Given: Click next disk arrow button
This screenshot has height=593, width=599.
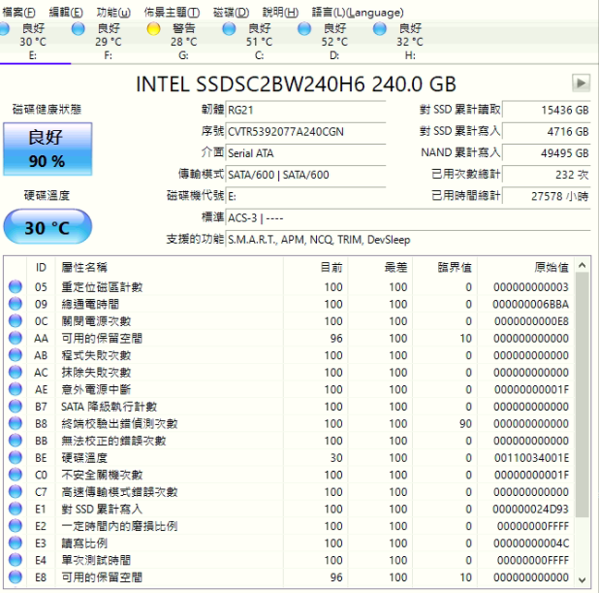Looking at the screenshot, I should coord(581,83).
